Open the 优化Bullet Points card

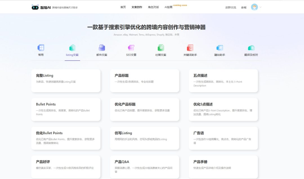tap(66, 138)
